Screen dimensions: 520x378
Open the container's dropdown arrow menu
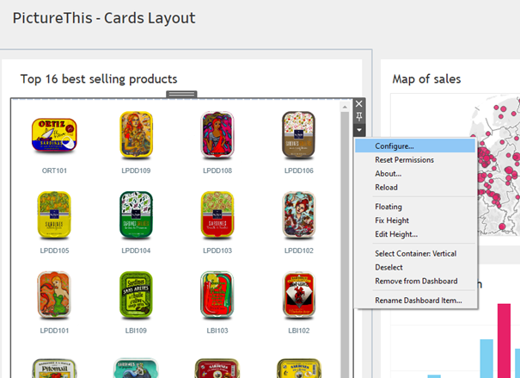359,130
